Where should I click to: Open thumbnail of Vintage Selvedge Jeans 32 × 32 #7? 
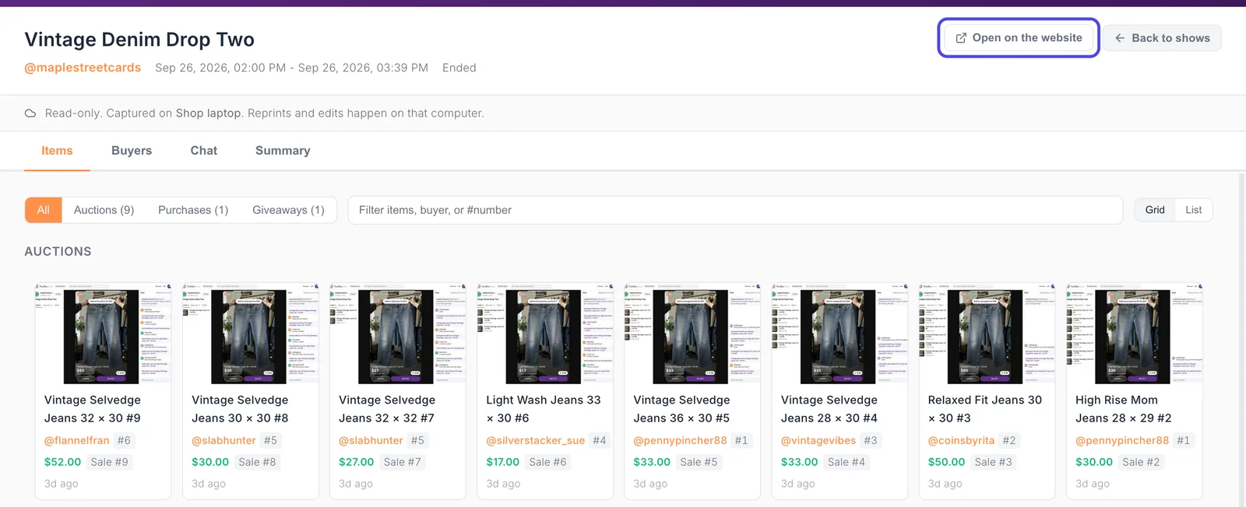398,333
